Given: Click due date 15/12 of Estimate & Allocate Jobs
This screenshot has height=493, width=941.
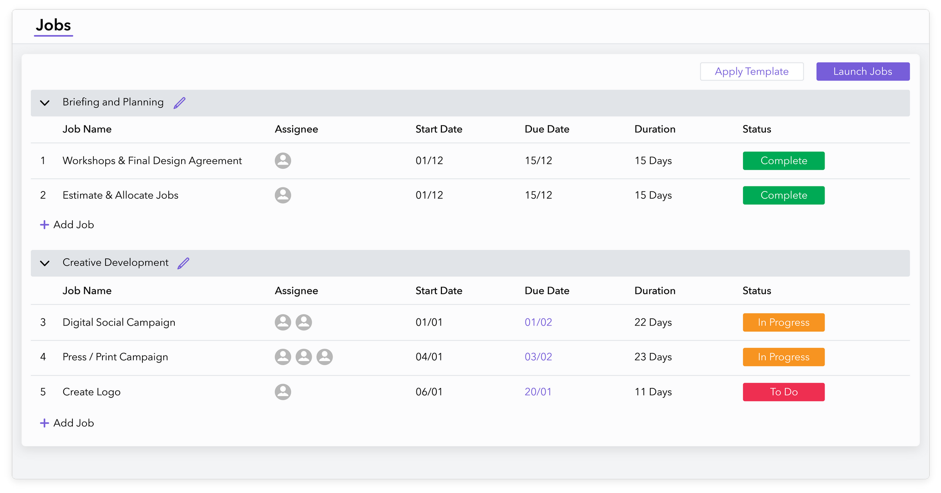Looking at the screenshot, I should pyautogui.click(x=538, y=195).
